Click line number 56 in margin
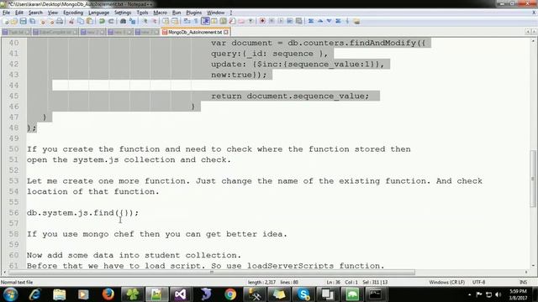Image resolution: width=538 pixels, height=302 pixels. point(13,212)
